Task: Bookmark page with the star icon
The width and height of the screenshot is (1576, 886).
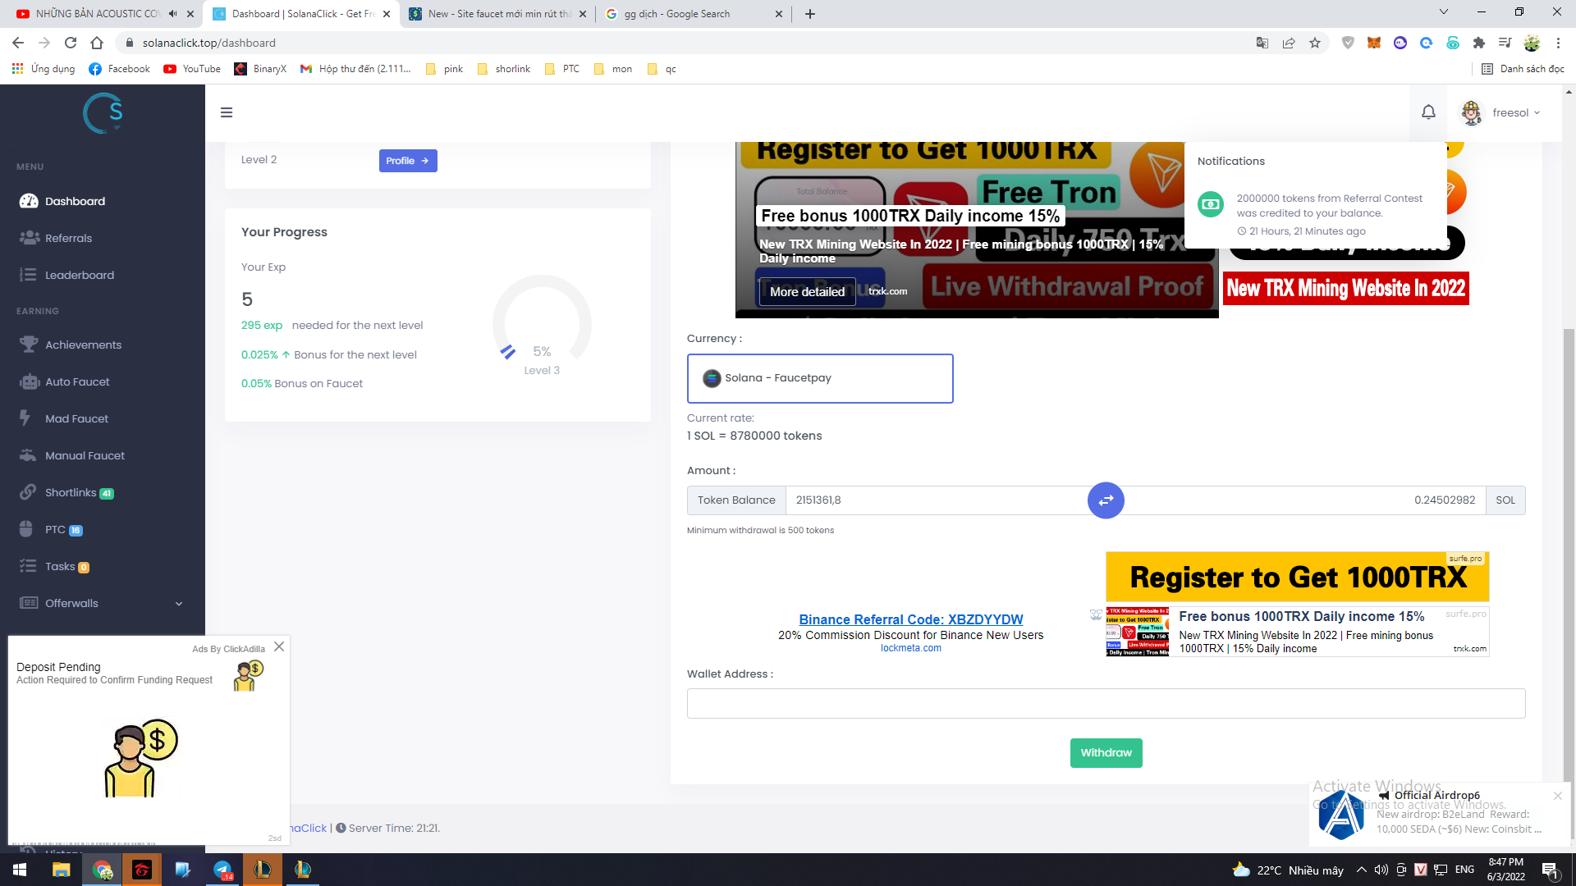Action: 1315,43
